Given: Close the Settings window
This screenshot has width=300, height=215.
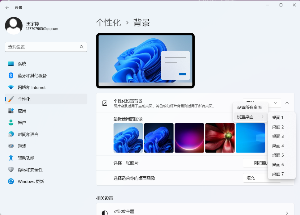Looking at the screenshot, I should 294,5.
